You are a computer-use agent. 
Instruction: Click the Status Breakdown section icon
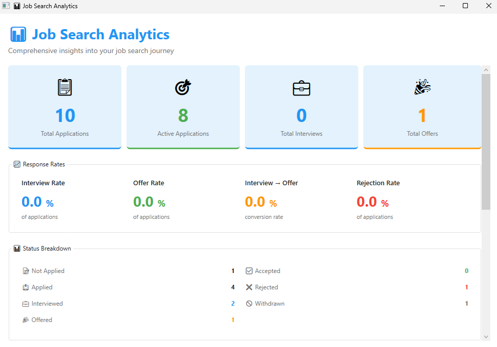click(x=16, y=248)
